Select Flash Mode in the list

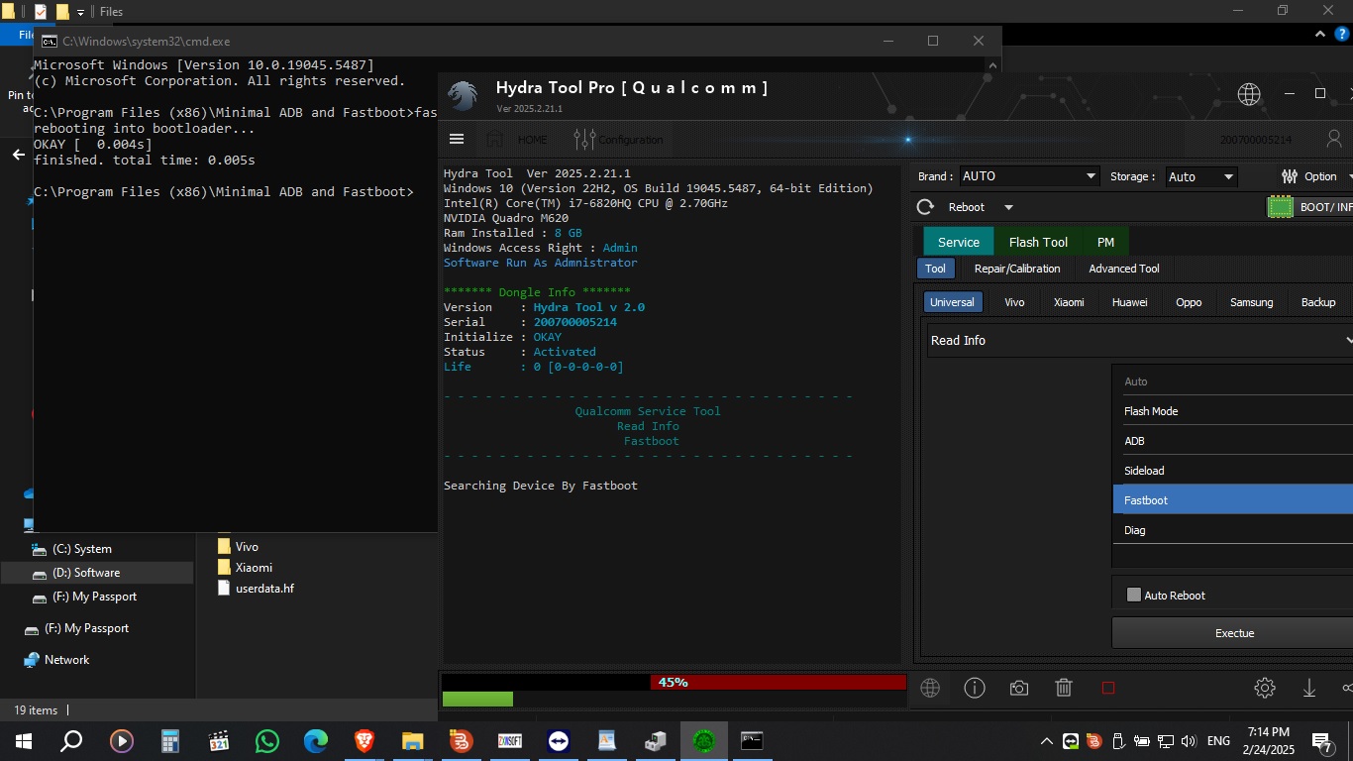[x=1233, y=411]
